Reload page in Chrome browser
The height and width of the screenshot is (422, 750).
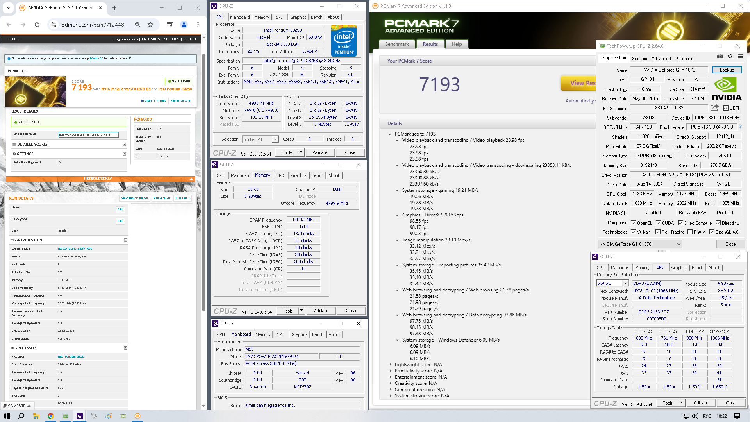click(x=37, y=25)
